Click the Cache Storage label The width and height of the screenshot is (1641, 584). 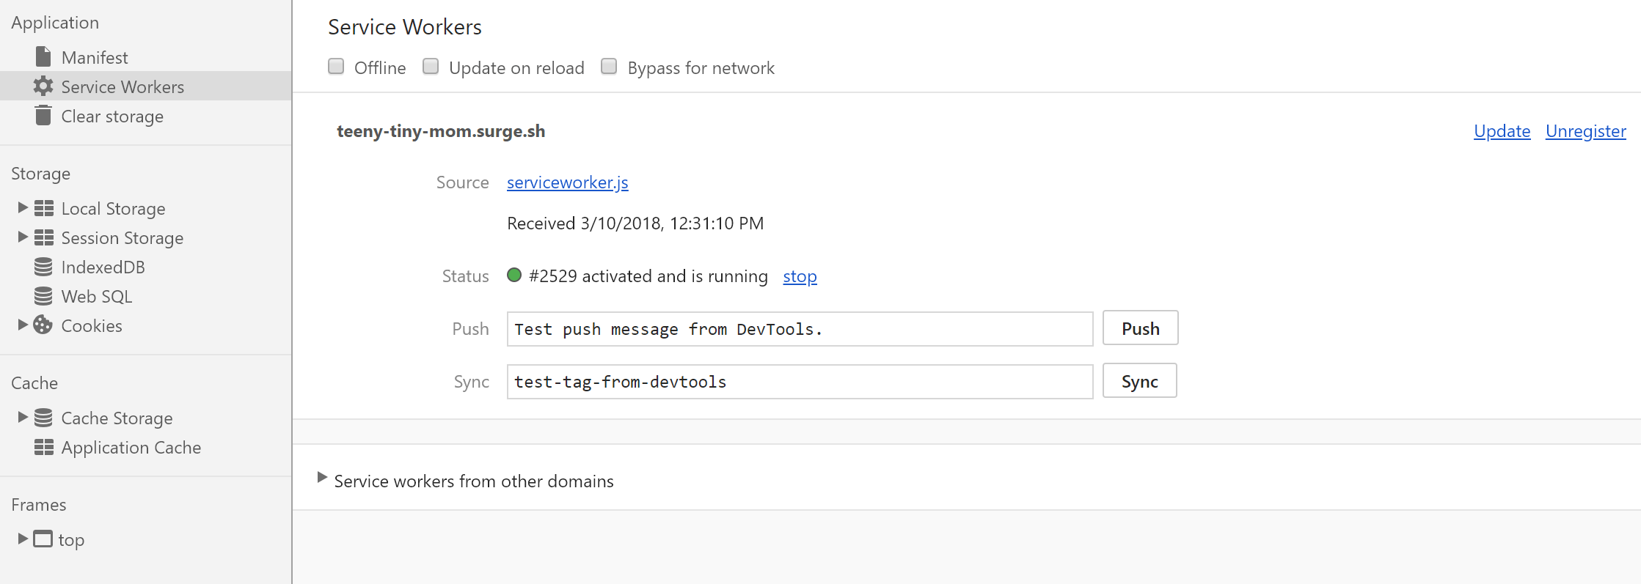[117, 418]
